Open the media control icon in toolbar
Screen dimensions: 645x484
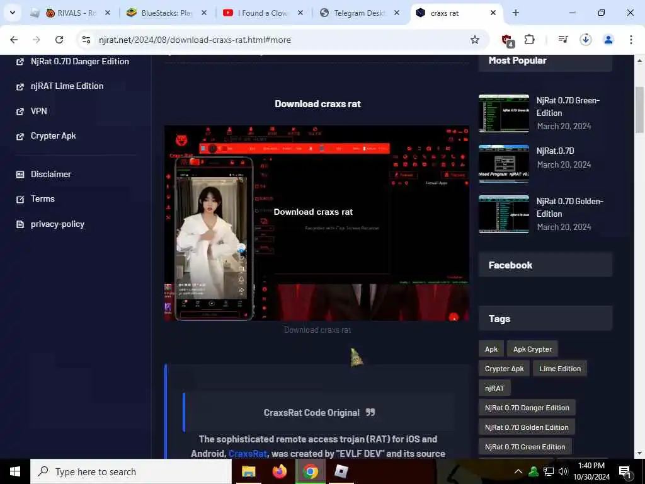pos(562,40)
